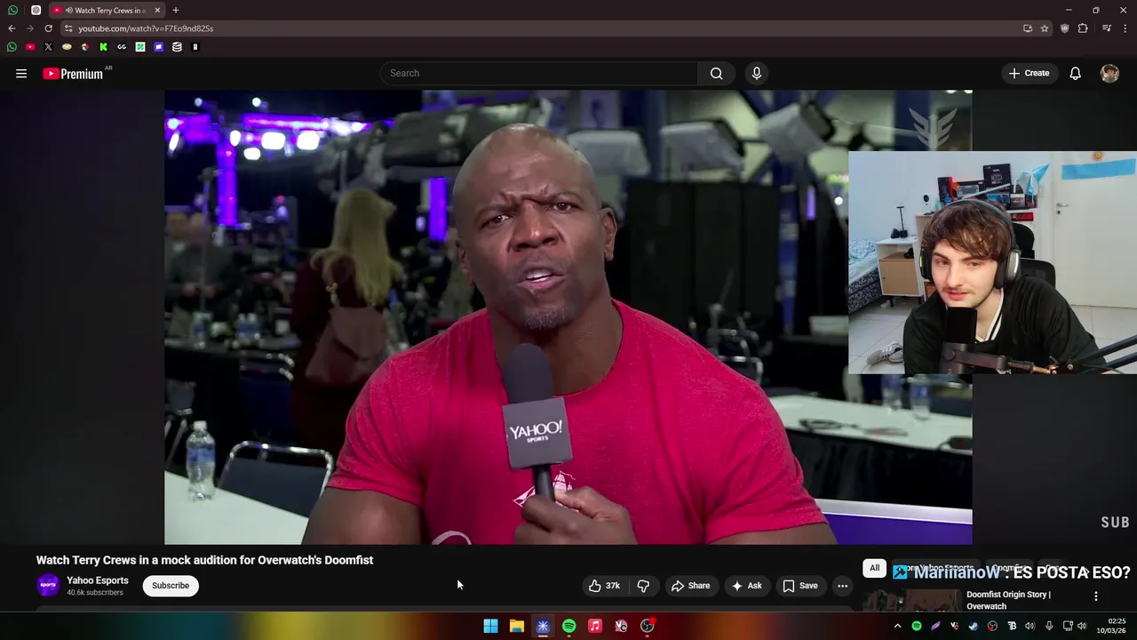Open the purple Twitch-style bookmark
The image size is (1137, 640).
click(x=158, y=47)
